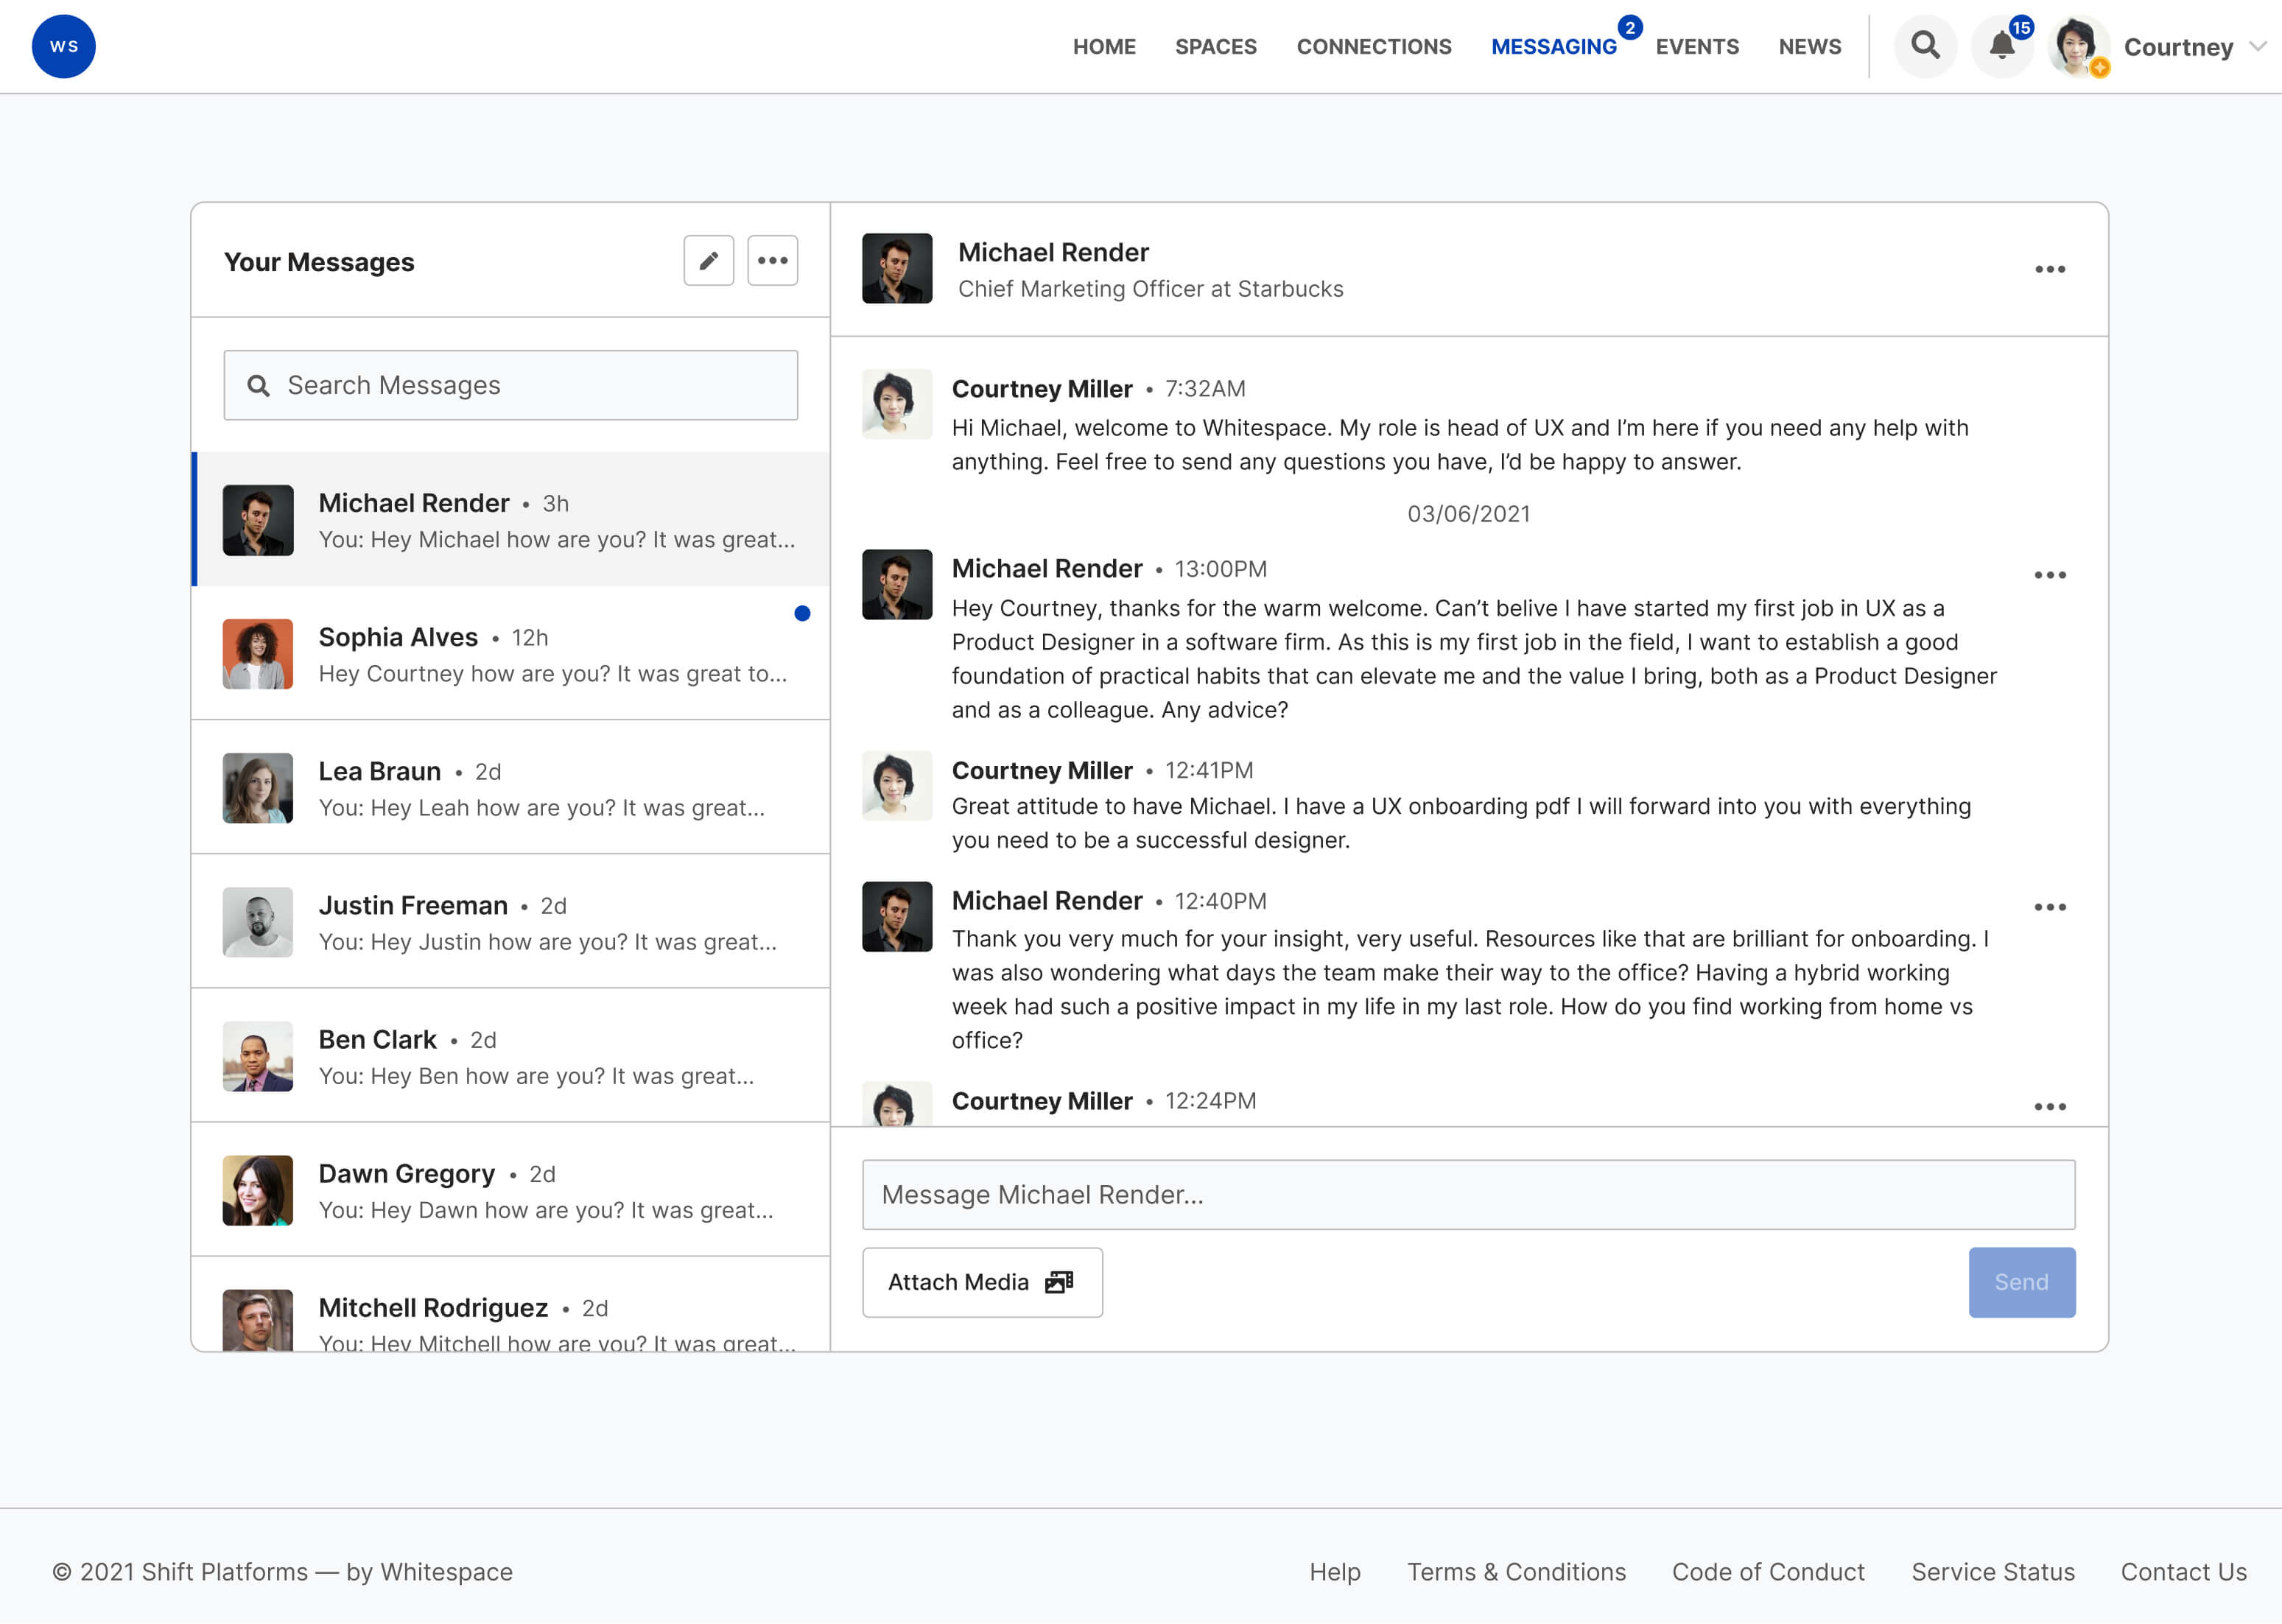
Task: Expand the Courtney account dropdown arrow
Action: tap(2257, 46)
